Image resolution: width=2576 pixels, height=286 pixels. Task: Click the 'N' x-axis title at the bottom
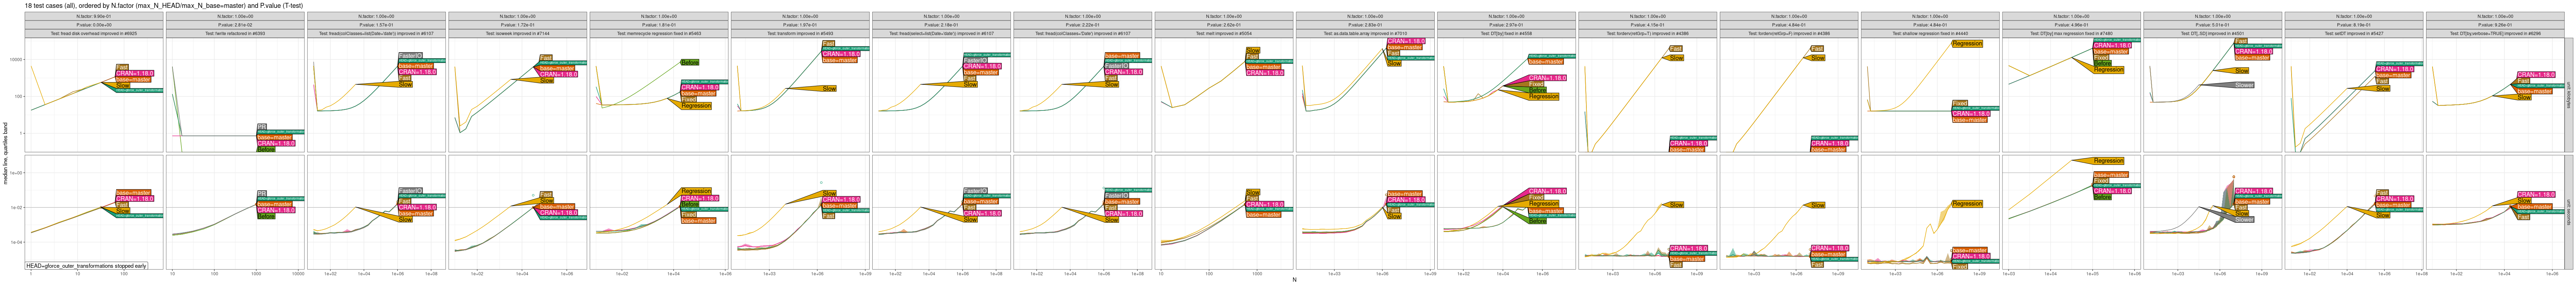coord(1294,280)
